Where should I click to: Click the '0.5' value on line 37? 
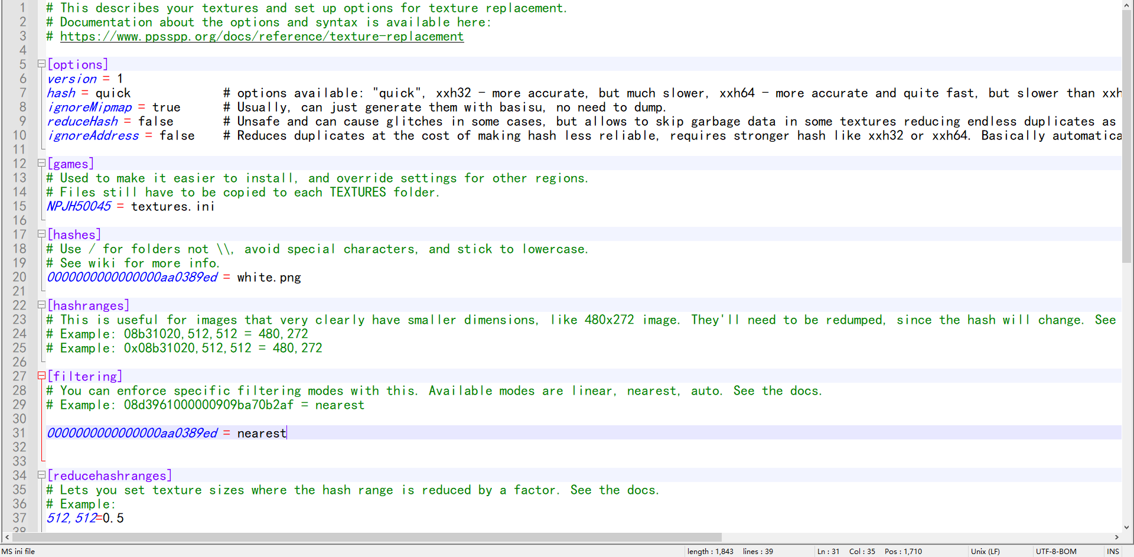(113, 518)
